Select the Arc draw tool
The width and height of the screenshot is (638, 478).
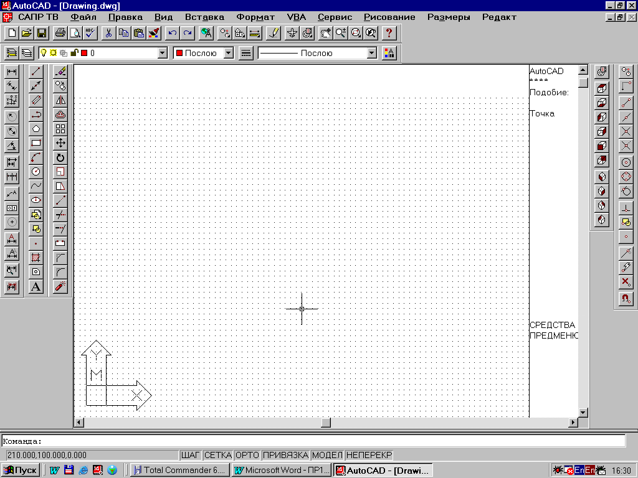pos(36,157)
